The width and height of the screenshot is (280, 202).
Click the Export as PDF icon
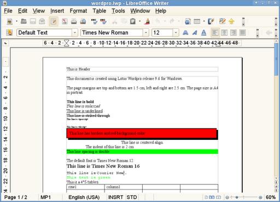tap(65, 21)
